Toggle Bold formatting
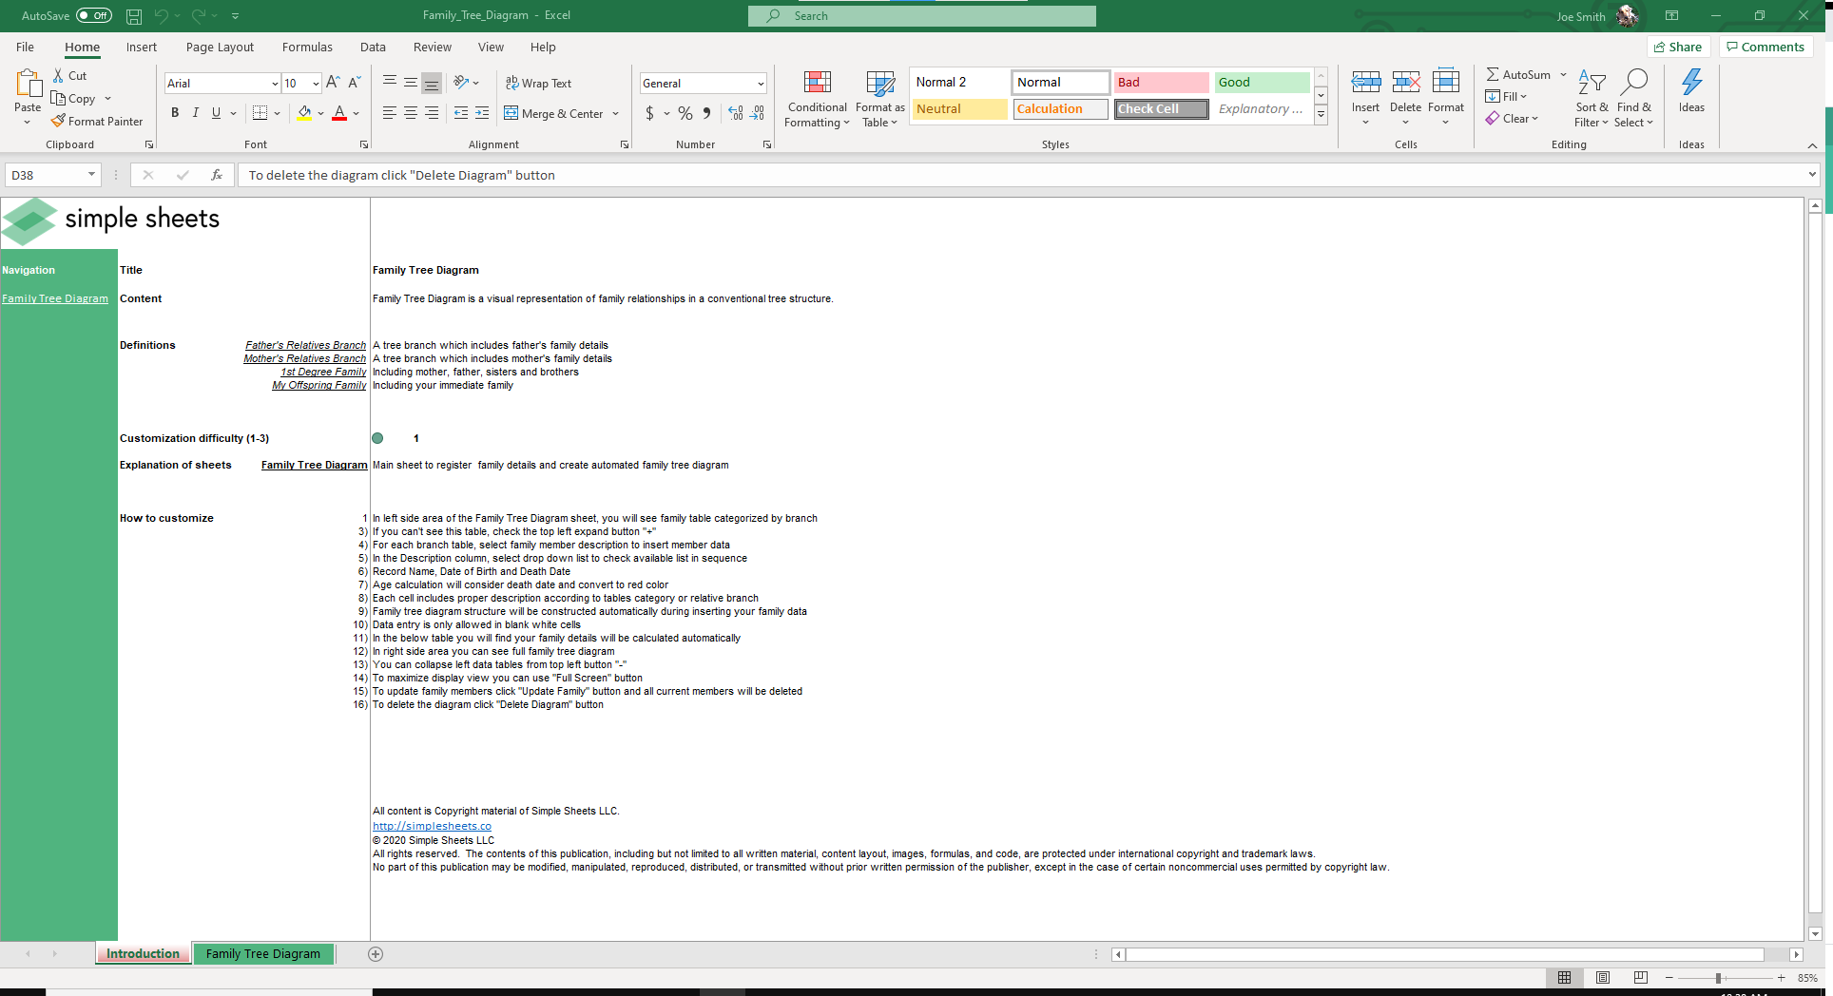 pyautogui.click(x=175, y=113)
